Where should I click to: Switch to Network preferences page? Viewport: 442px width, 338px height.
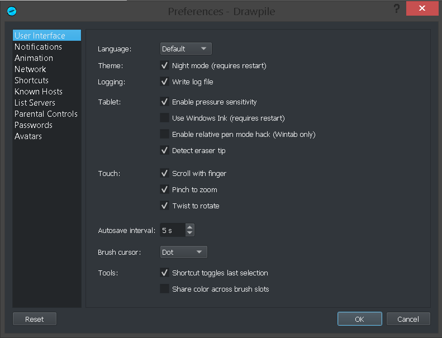click(x=47, y=69)
